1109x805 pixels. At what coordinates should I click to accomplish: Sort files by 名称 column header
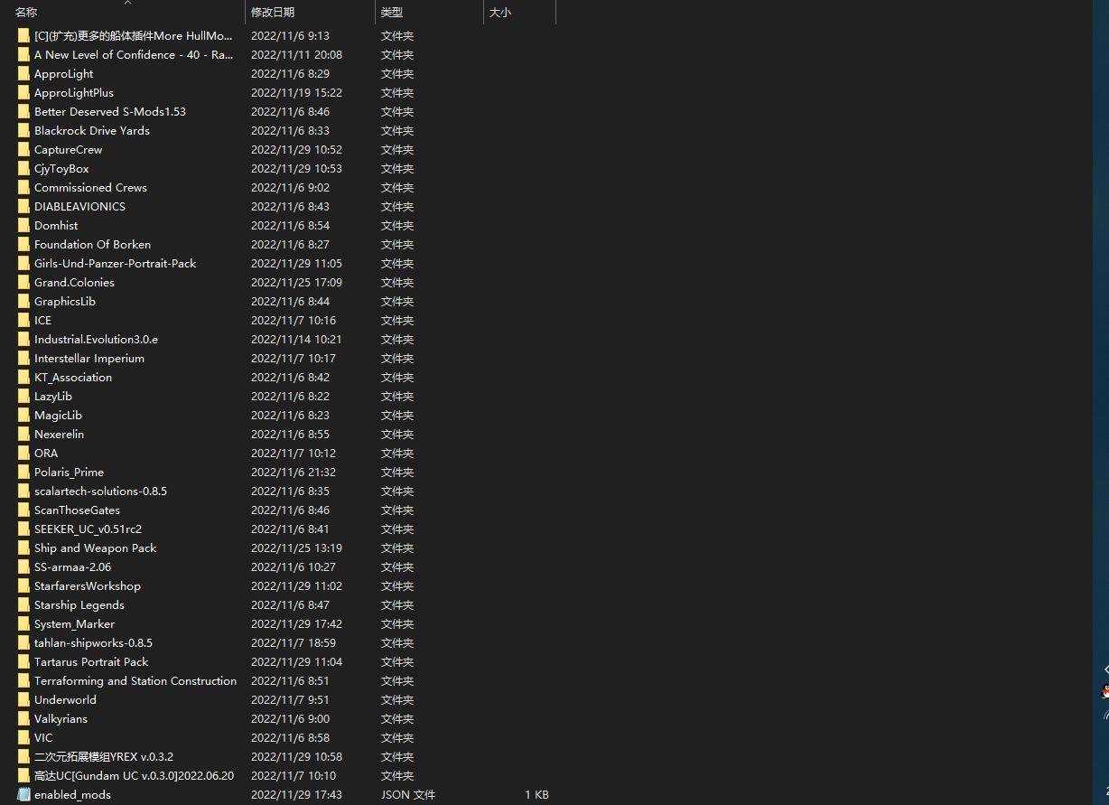pyautogui.click(x=27, y=13)
